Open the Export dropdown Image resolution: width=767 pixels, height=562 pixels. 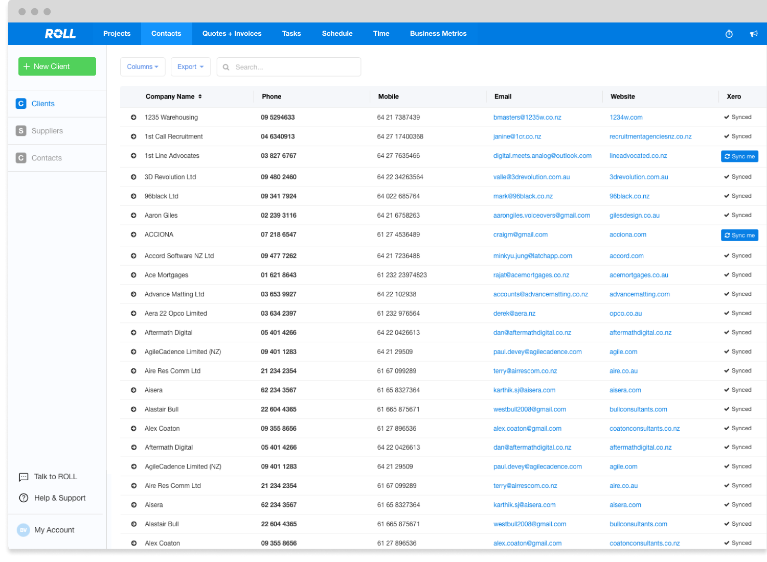(190, 67)
